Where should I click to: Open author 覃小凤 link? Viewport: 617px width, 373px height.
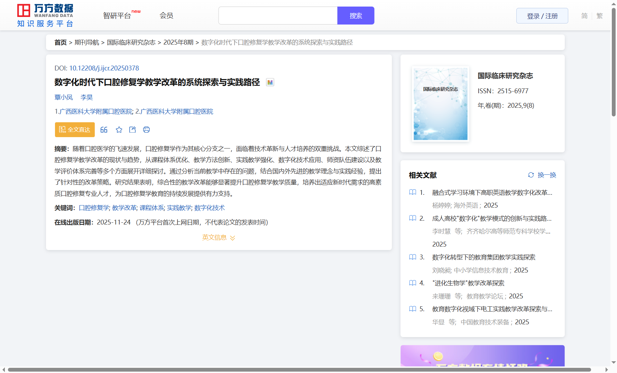(64, 97)
